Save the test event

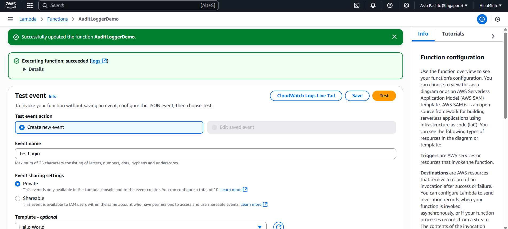click(x=357, y=96)
